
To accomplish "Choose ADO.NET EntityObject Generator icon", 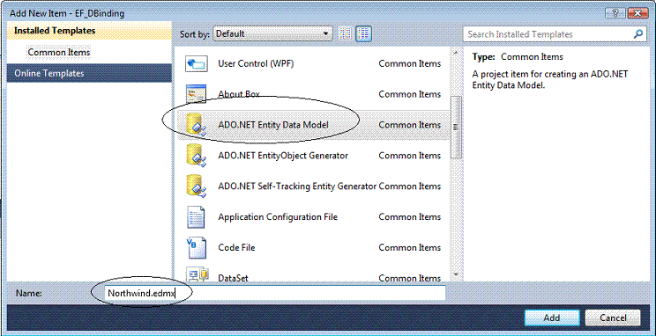I will click(197, 156).
